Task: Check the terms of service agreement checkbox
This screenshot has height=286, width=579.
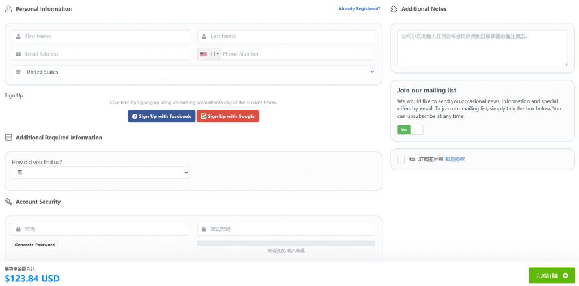Action: [401, 160]
